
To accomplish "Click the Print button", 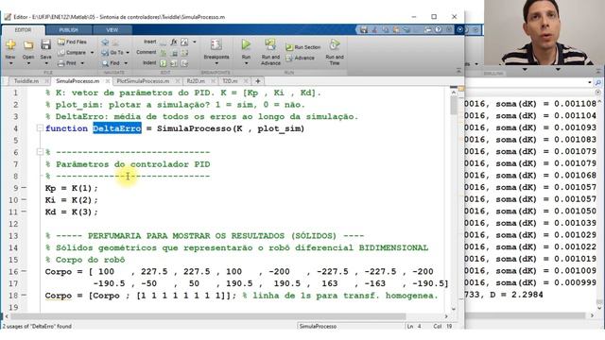I will 67,63.
